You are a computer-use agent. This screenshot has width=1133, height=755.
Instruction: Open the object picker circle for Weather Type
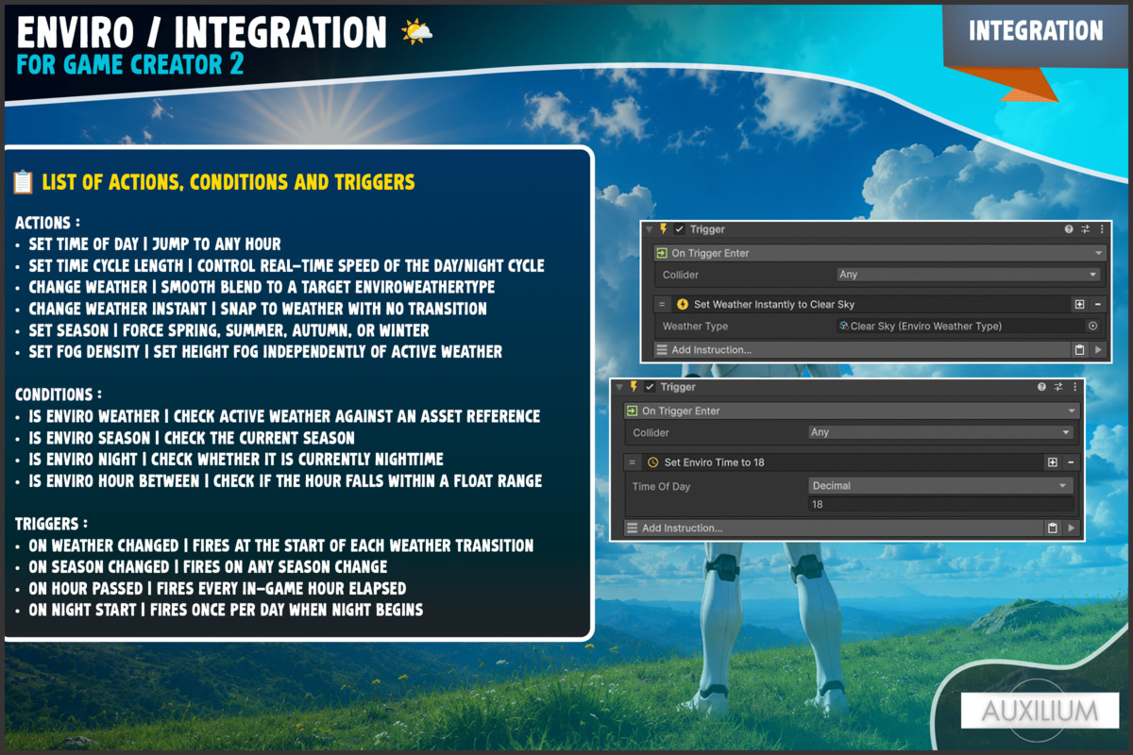1092,327
